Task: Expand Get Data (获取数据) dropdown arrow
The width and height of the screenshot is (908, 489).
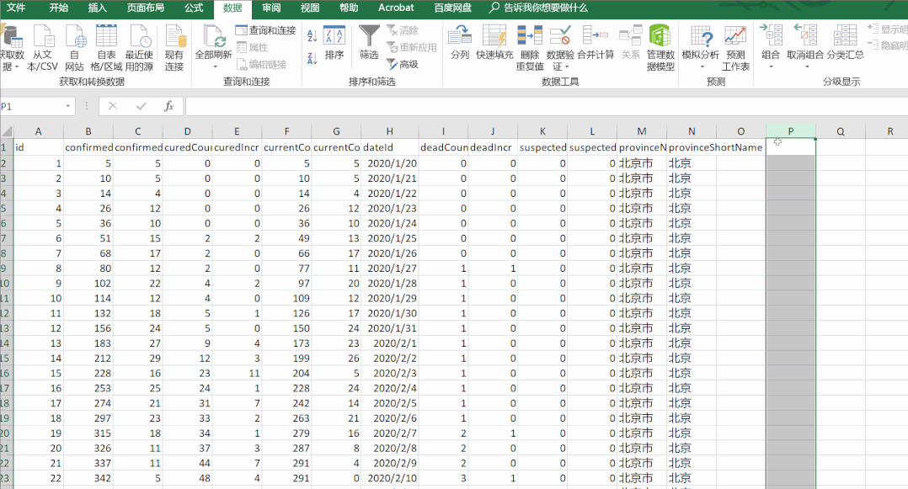Action: tap(17, 66)
